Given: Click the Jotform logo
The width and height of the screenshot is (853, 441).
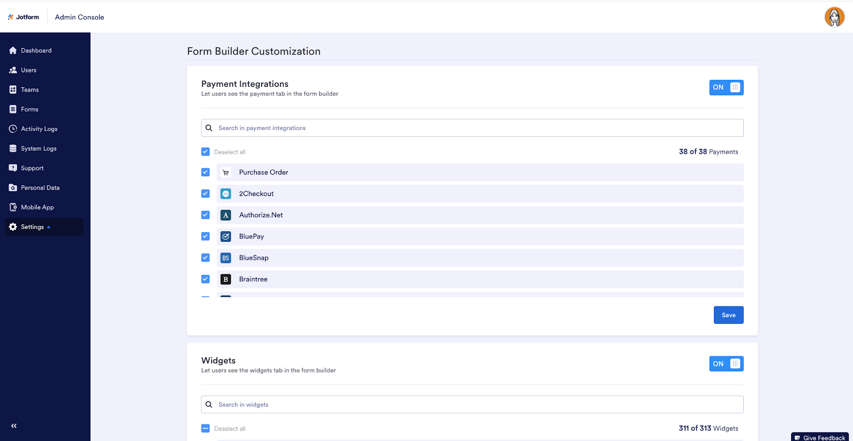Looking at the screenshot, I should pos(23,17).
